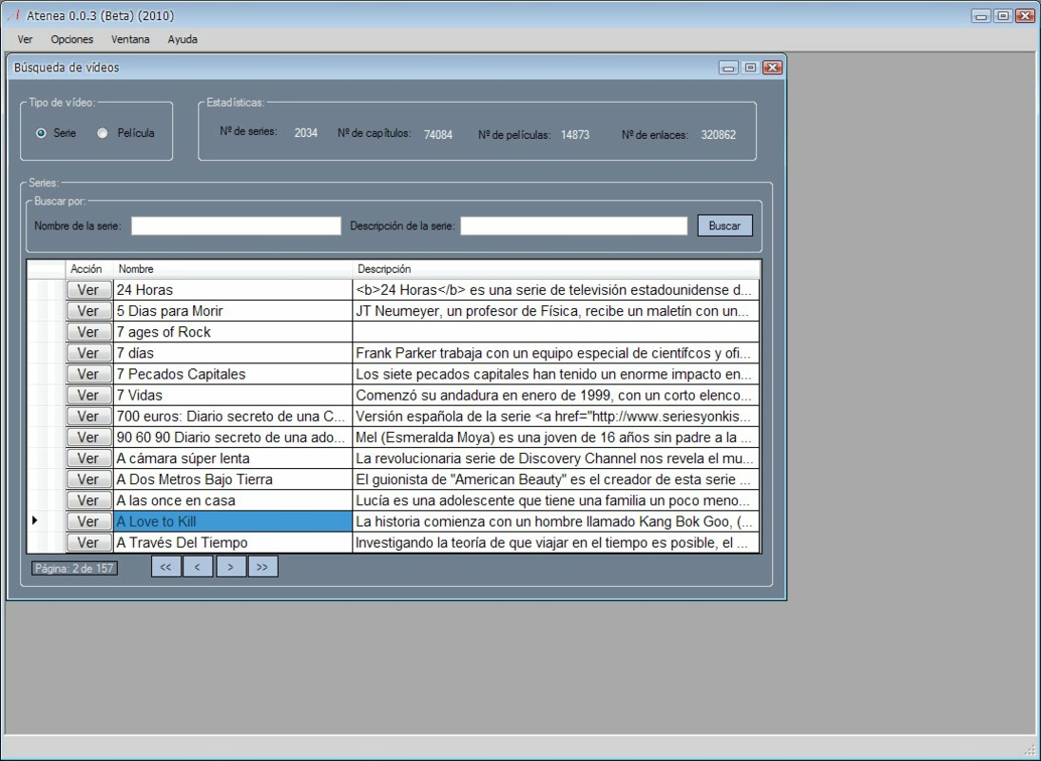Minimize the Búsqueda de vídeos window
Screen dimensions: 1041x761
pyautogui.click(x=728, y=68)
